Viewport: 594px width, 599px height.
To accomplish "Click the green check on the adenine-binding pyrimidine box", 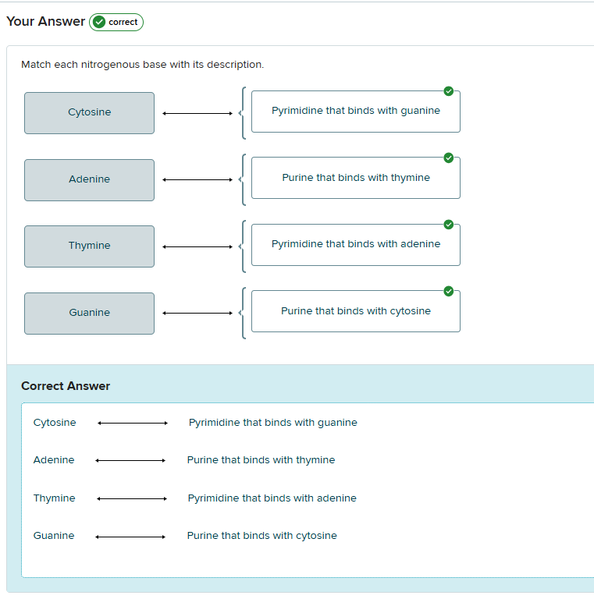I will [x=448, y=225].
